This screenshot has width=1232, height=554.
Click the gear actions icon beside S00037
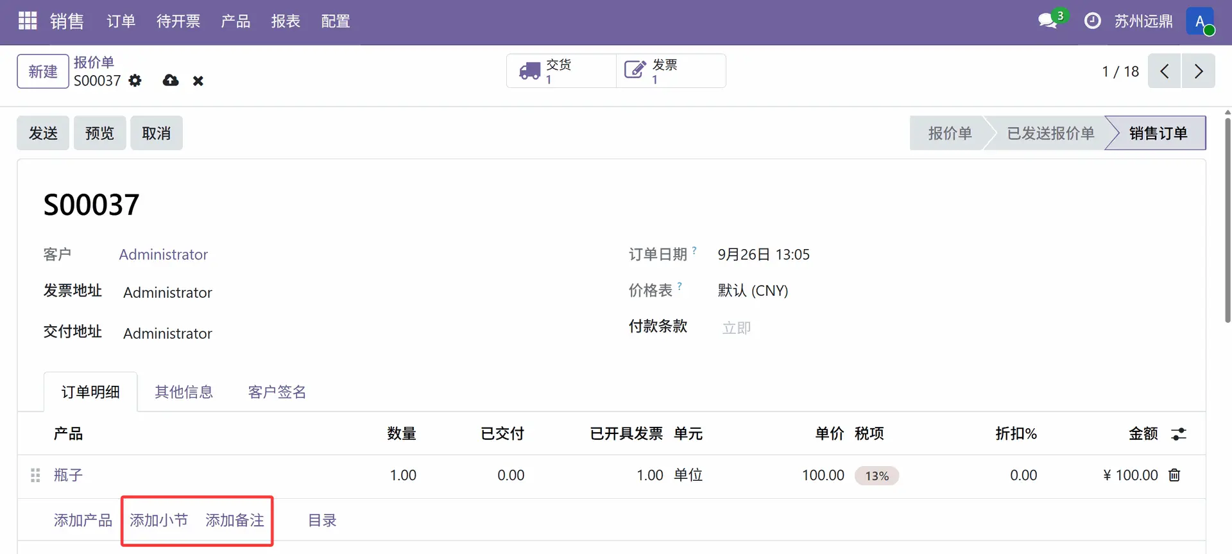pos(135,81)
